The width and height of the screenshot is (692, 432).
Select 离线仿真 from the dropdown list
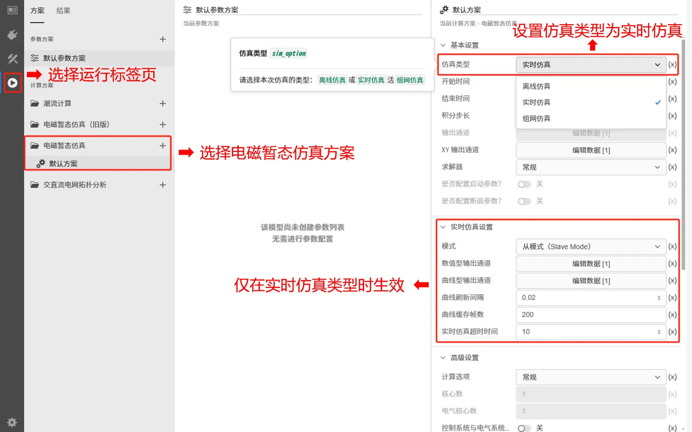[x=536, y=86]
